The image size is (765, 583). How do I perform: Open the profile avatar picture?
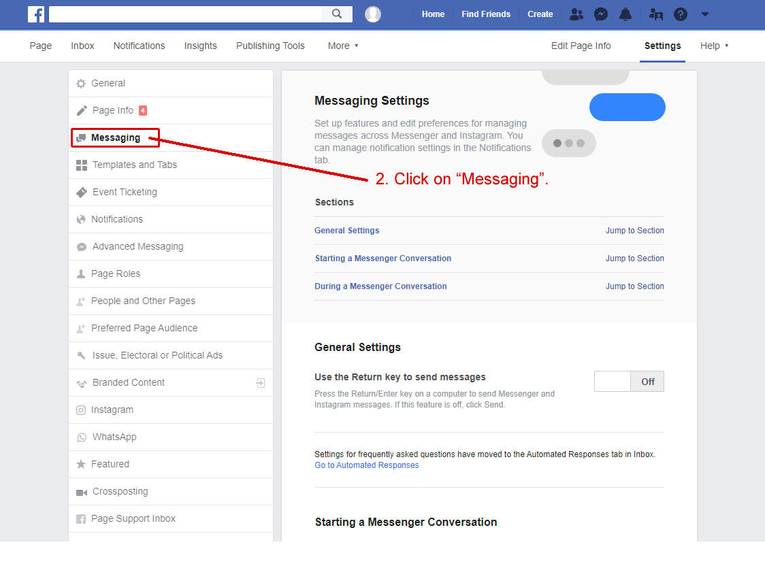pyautogui.click(x=373, y=14)
